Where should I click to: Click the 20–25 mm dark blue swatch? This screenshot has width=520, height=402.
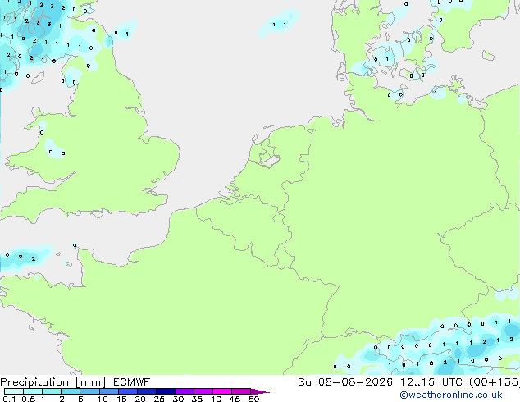pos(146,391)
